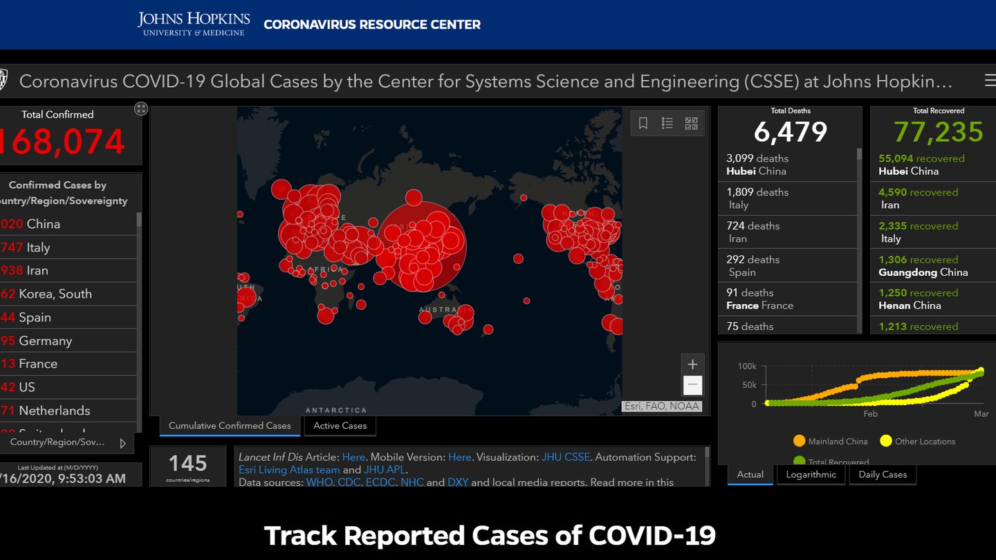Select US in the confirmed cases list
The image size is (996, 560).
click(x=68, y=387)
